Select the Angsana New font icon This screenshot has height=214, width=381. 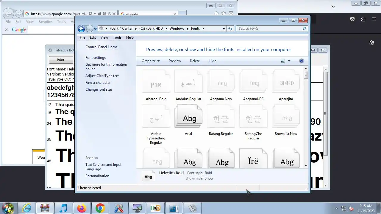click(221, 82)
